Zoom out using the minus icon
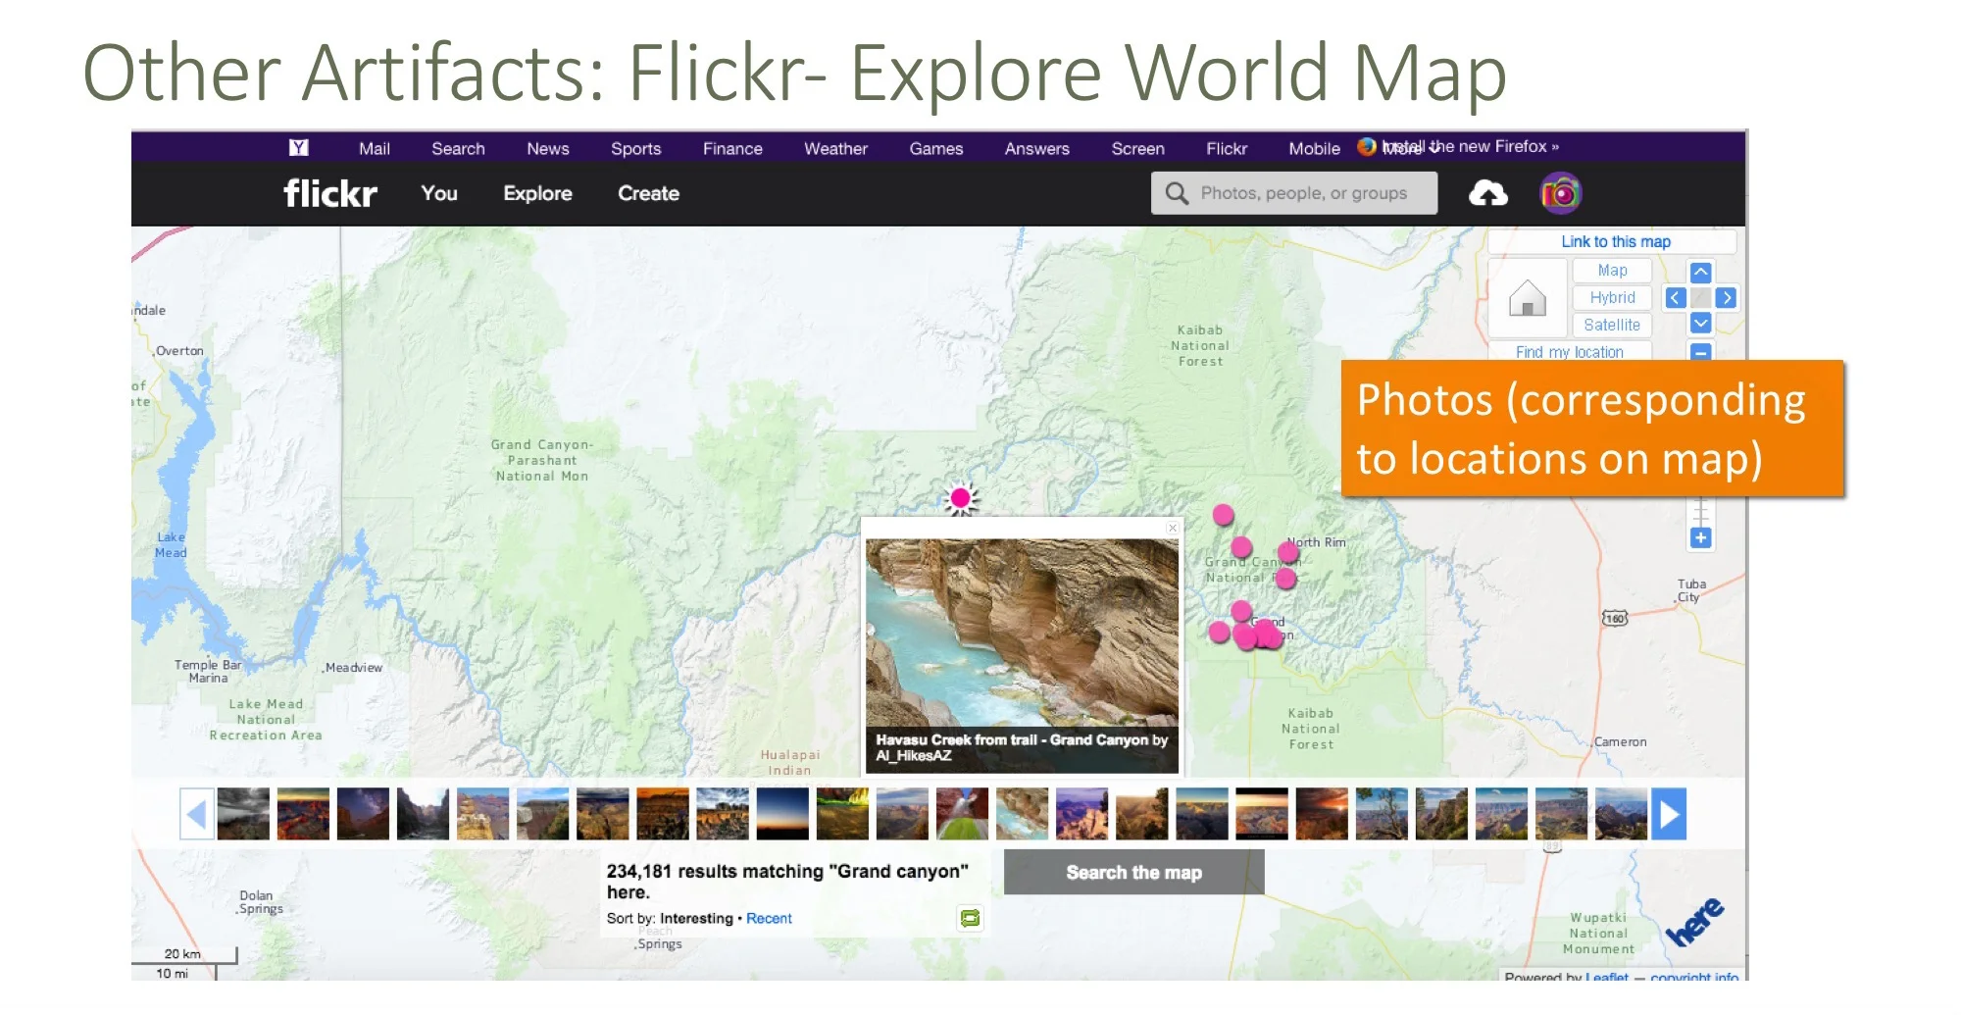This screenshot has width=1961, height=1015. coord(1700,351)
